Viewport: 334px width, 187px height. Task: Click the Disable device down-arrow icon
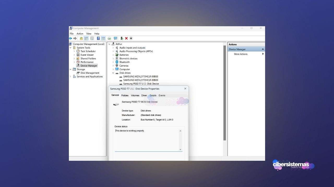tap(131, 38)
